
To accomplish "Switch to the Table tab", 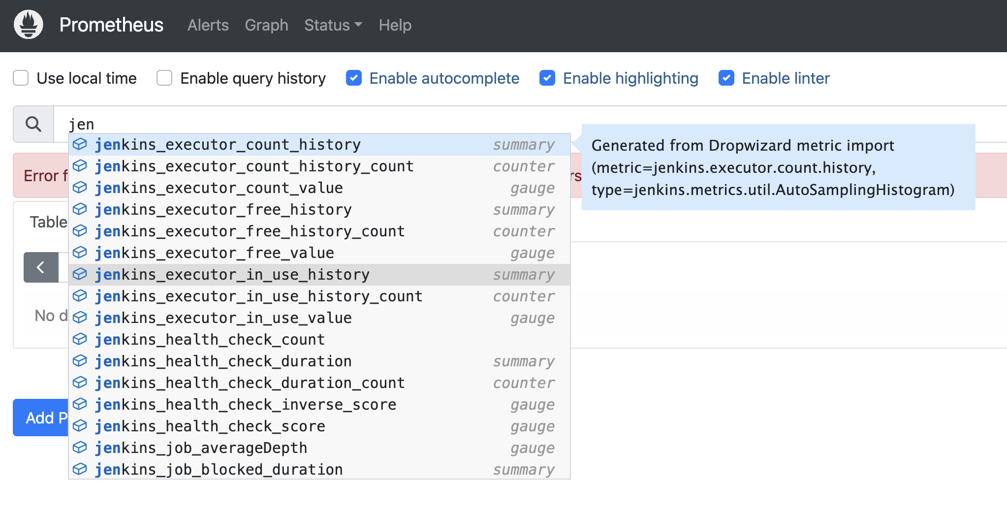I will click(x=48, y=222).
